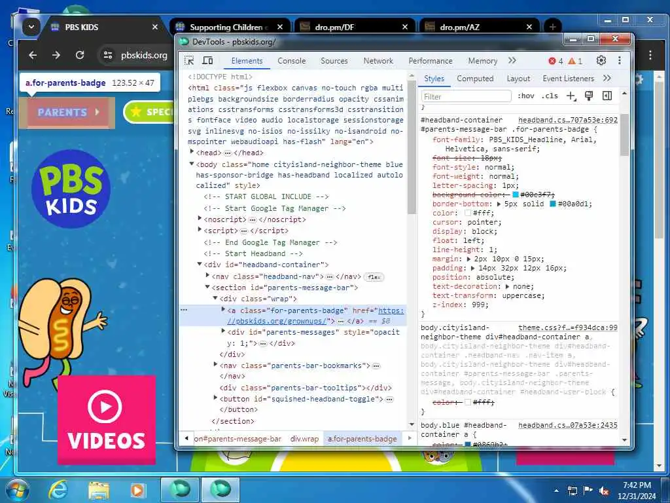Open headband.cs…707a53e:692 source link
The width and height of the screenshot is (670, 503).
coord(568,121)
